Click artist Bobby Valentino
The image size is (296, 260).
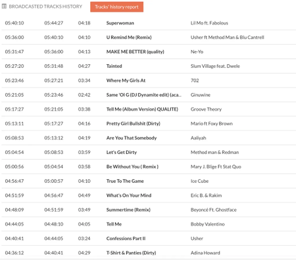click(208, 224)
